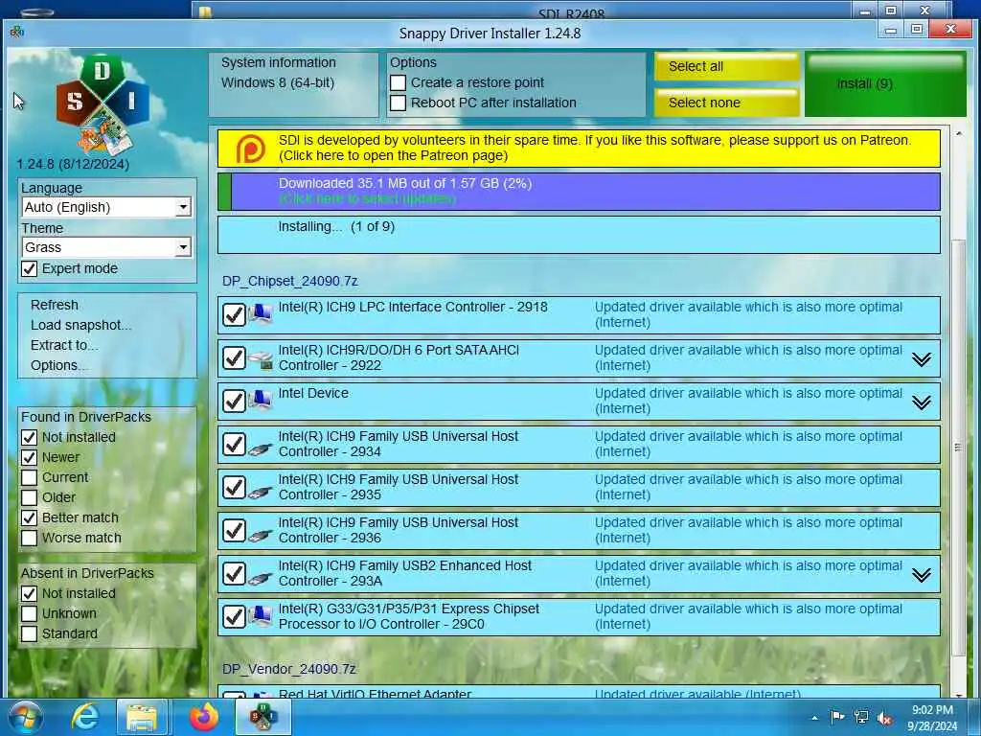Click Snappy Driver Installer taskbar icon
Viewport: 981px width, 736px height.
[263, 717]
